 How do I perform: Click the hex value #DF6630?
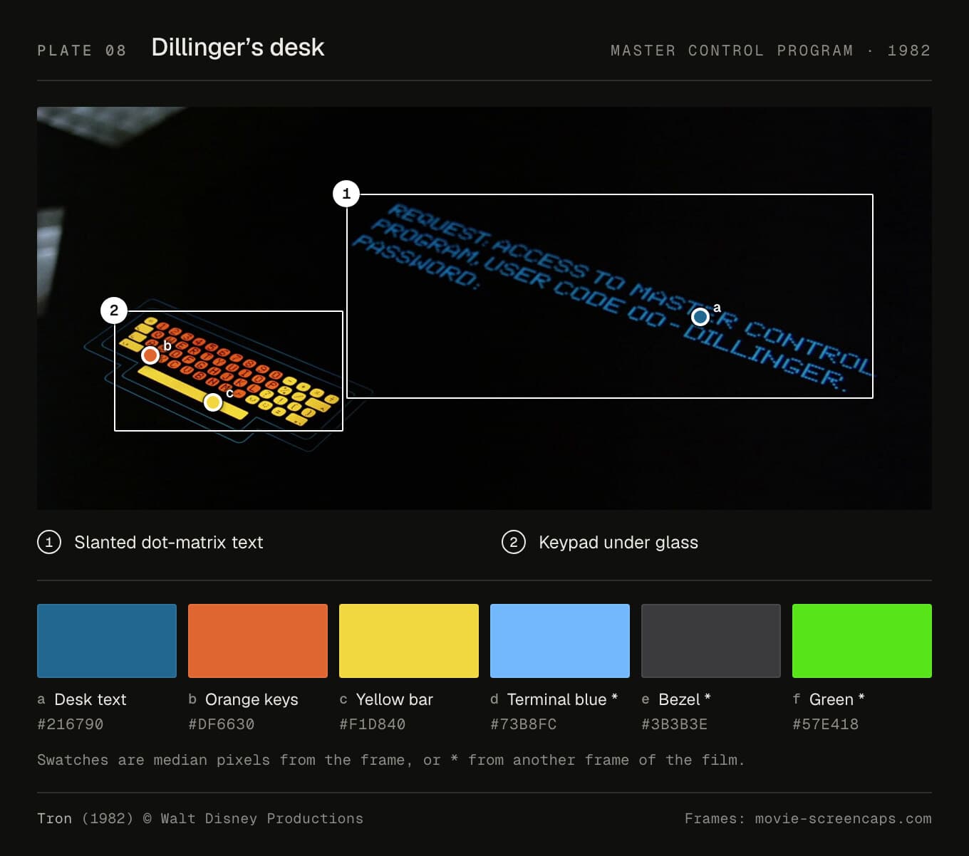tap(222, 724)
